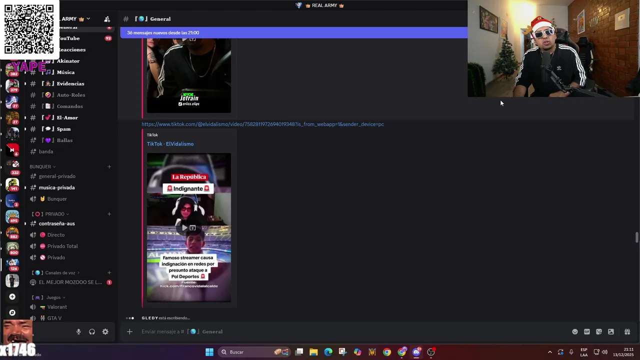This screenshot has height=360, width=640.
Task: Create channel in PRIVADO category
Action: 109,214
